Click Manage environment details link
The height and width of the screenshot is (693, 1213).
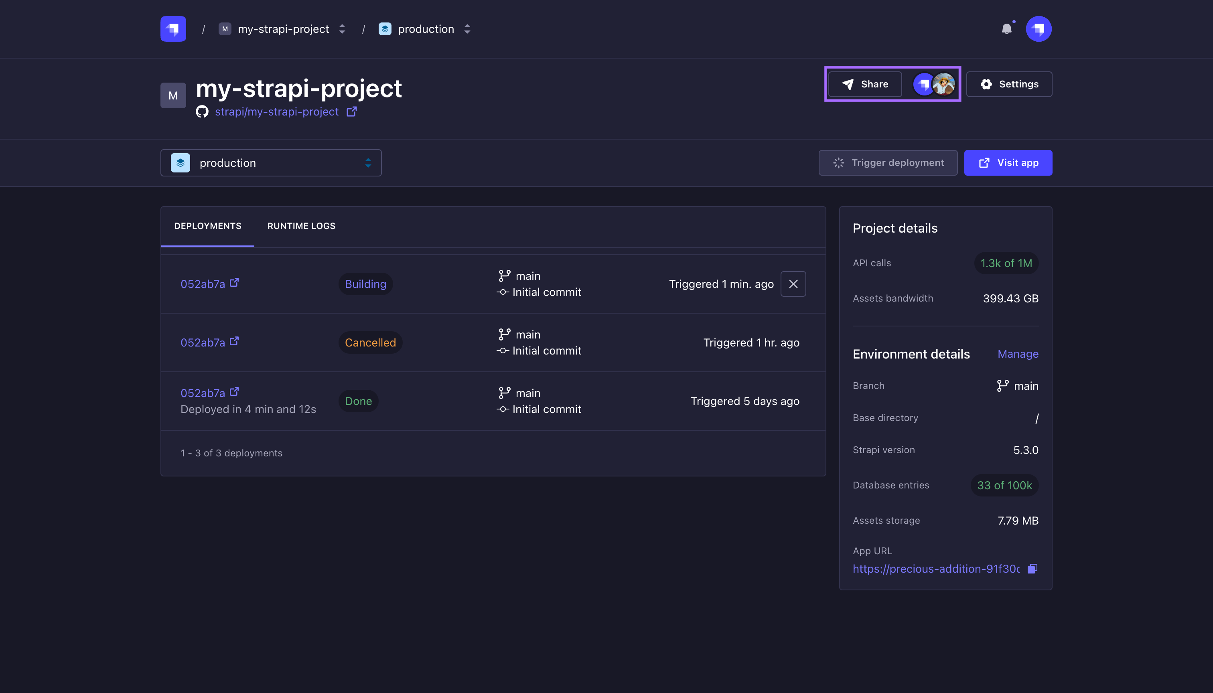click(1018, 354)
